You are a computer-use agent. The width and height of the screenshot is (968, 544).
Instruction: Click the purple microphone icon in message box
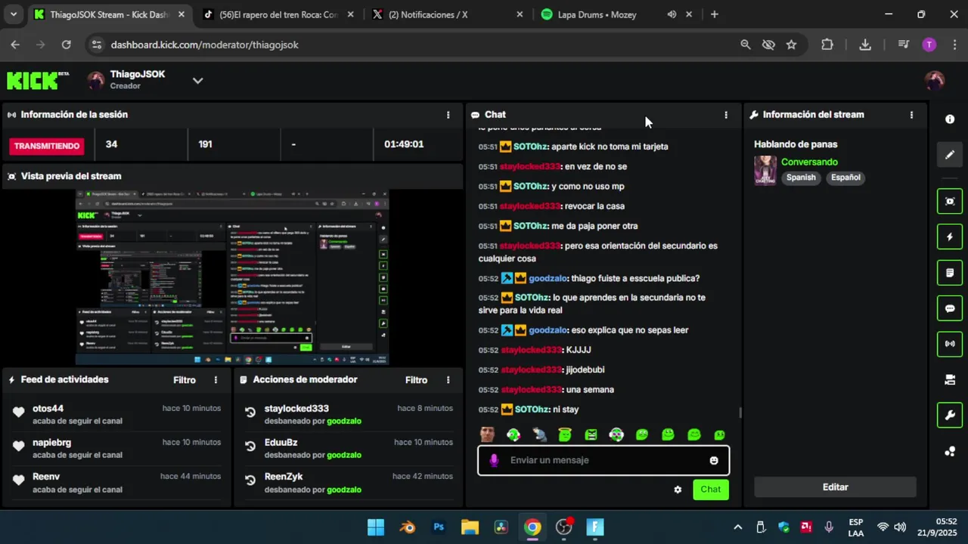tap(494, 460)
